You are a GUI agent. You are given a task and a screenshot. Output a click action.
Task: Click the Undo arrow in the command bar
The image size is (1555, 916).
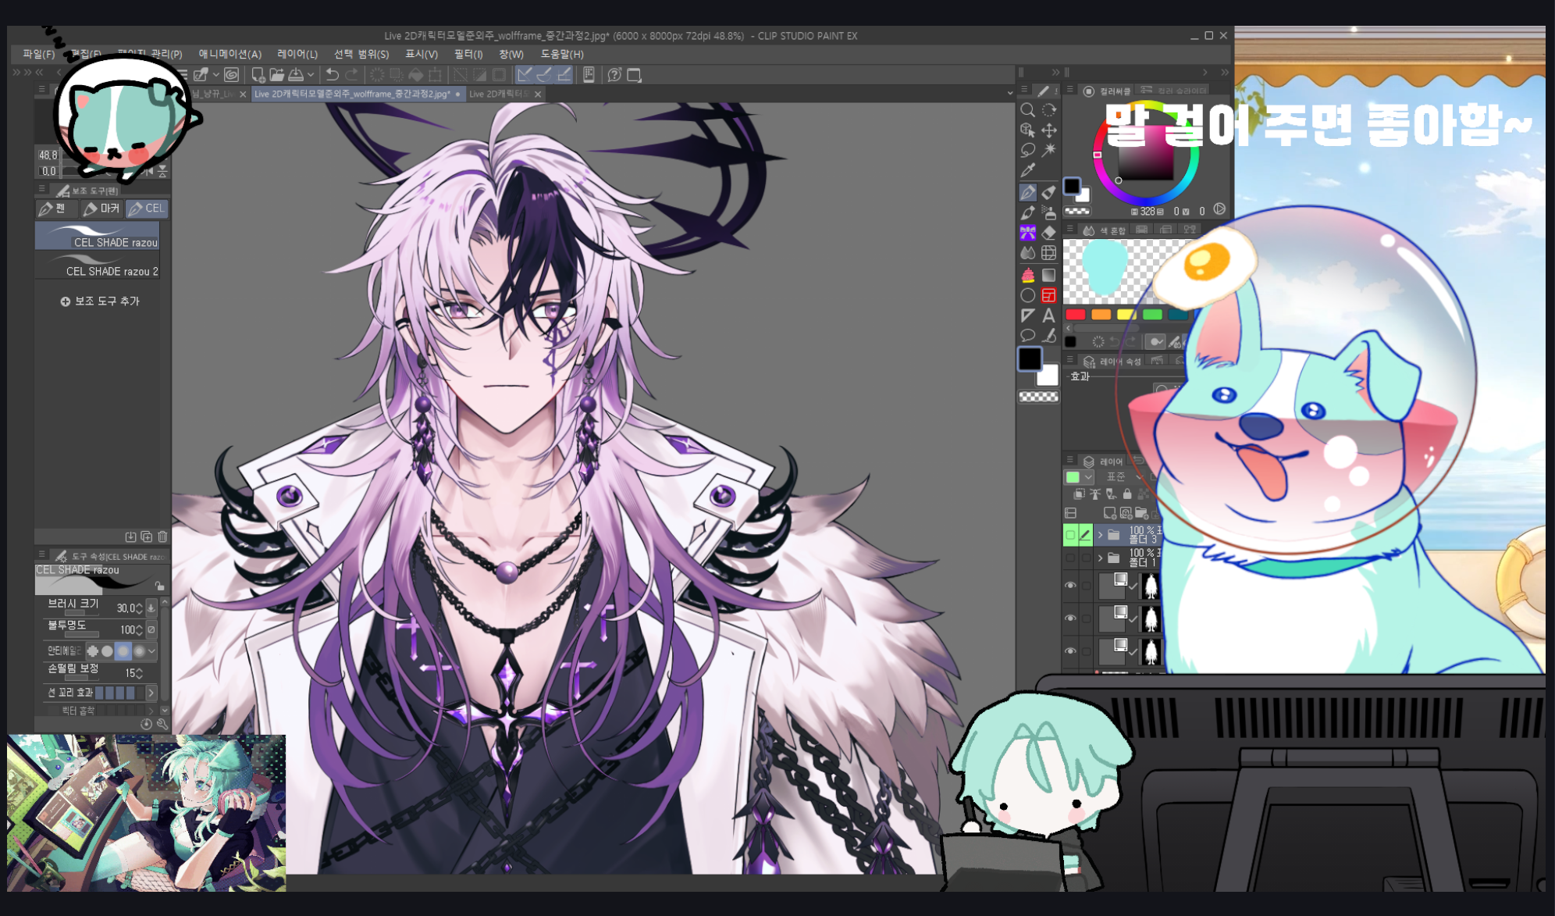click(x=333, y=75)
